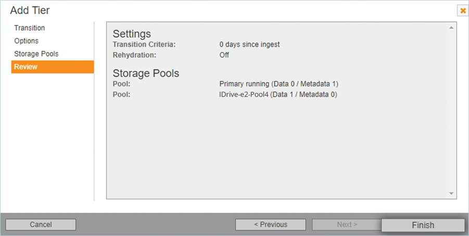Finish adding the tier
The height and width of the screenshot is (236, 469).
423,225
